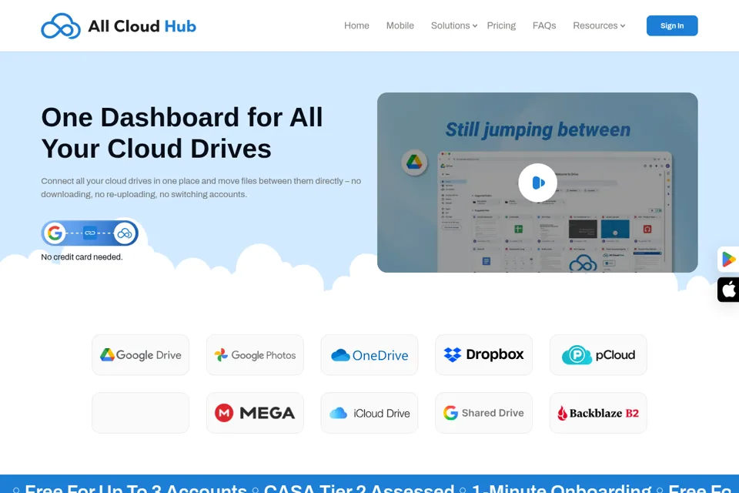This screenshot has width=739, height=493.
Task: Navigate to FAQs
Action: pyautogui.click(x=544, y=25)
